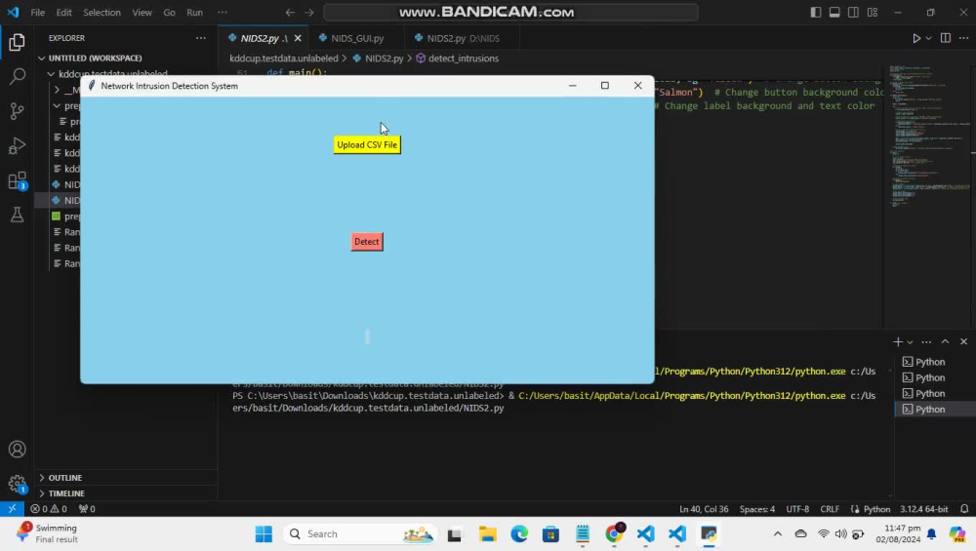The height and width of the screenshot is (551, 976).
Task: Open the Extensions view
Action: (17, 181)
